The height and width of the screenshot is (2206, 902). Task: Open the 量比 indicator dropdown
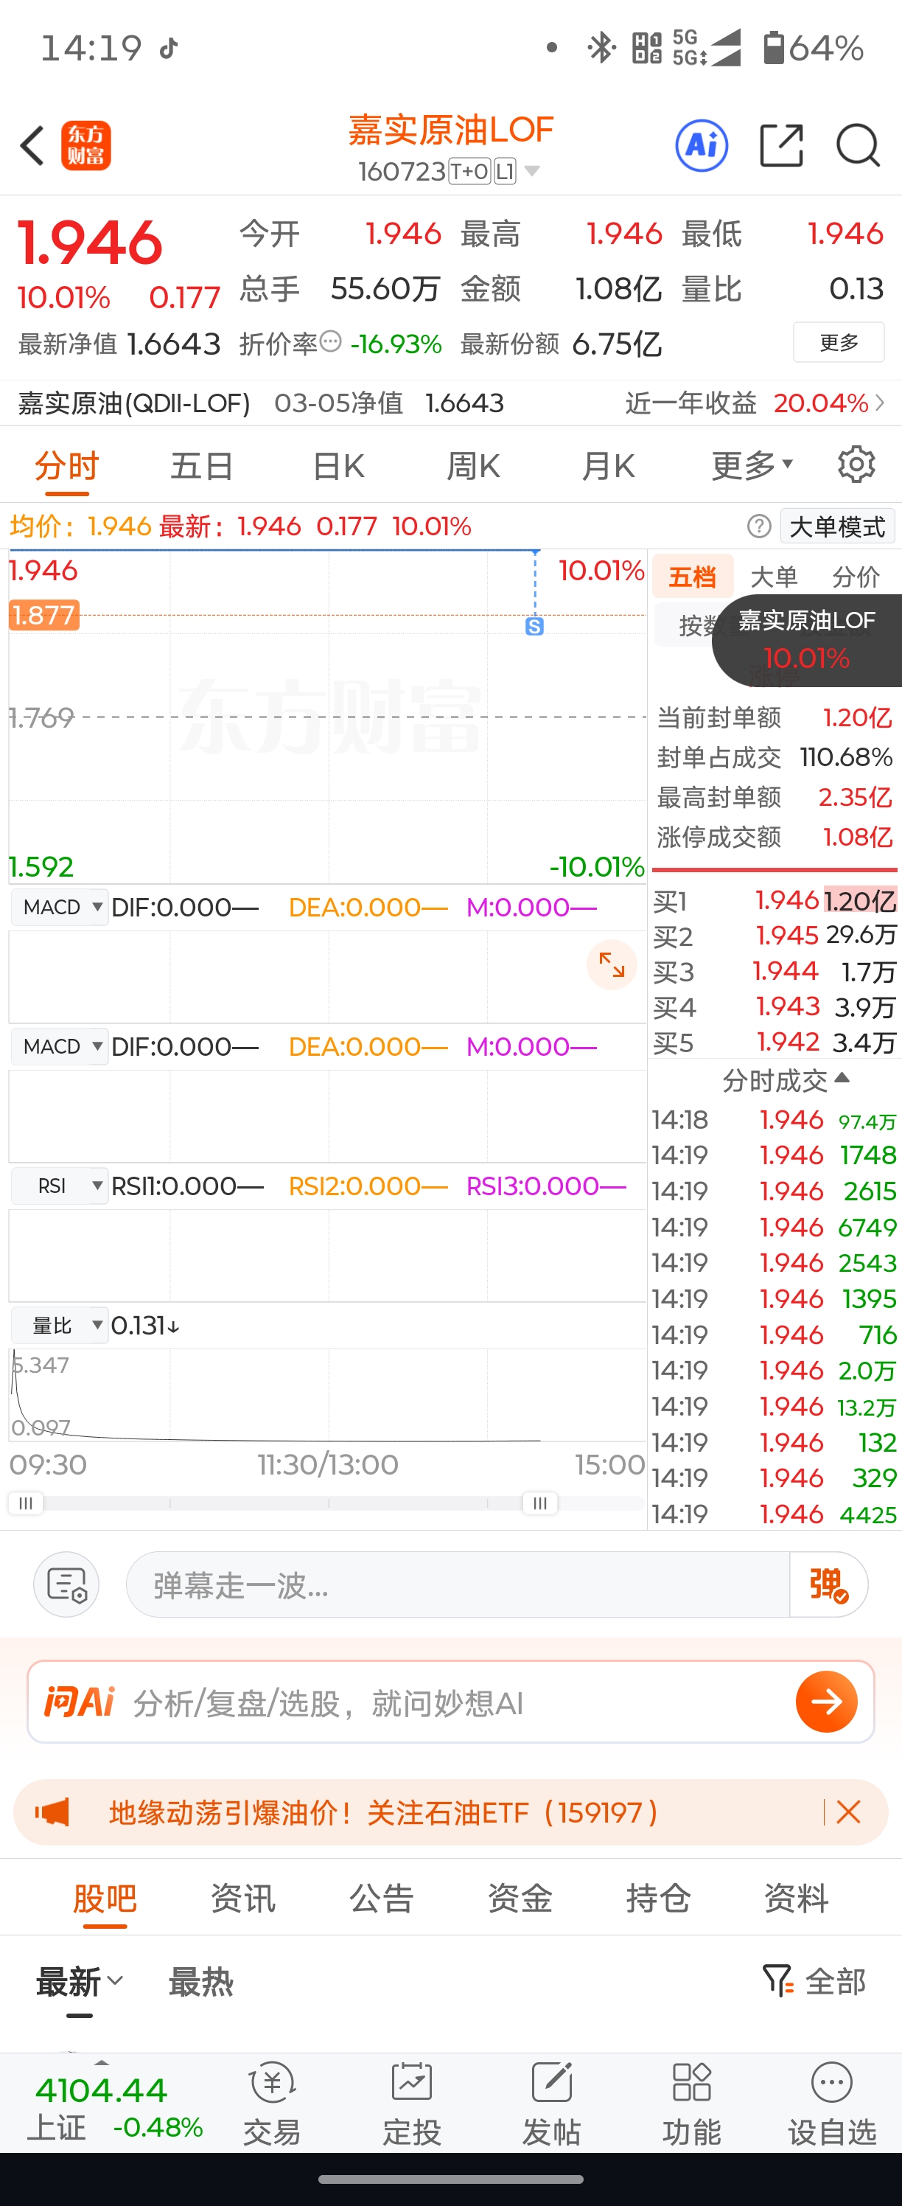59,1326
